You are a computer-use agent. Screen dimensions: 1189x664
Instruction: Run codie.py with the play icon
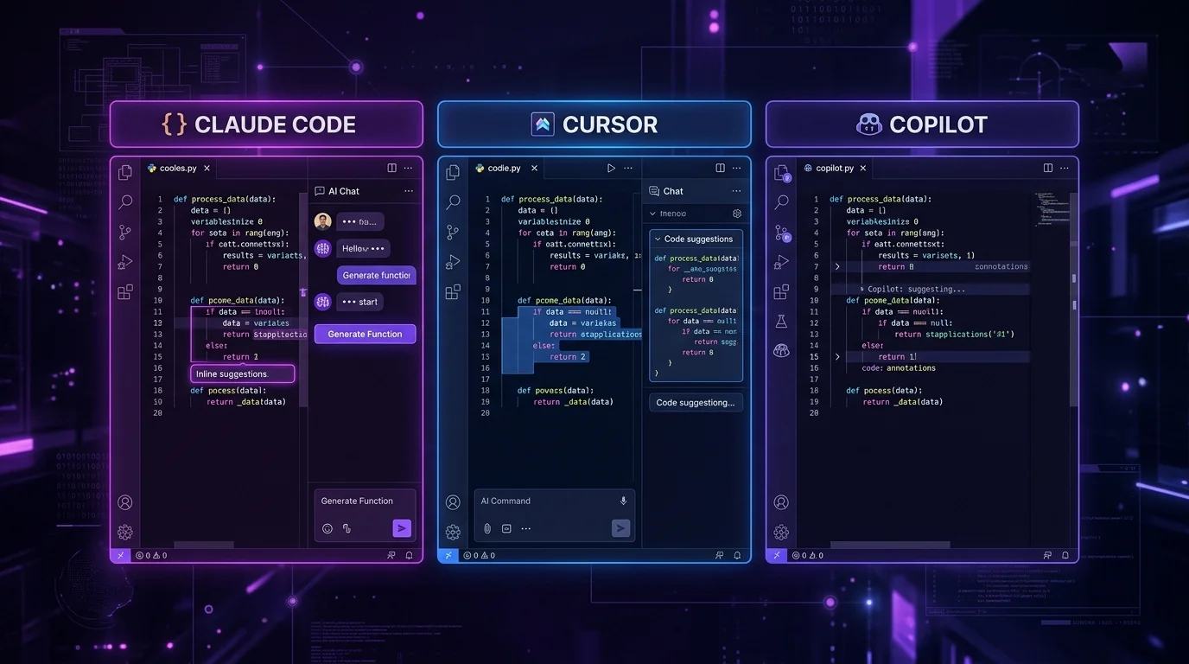pyautogui.click(x=611, y=168)
